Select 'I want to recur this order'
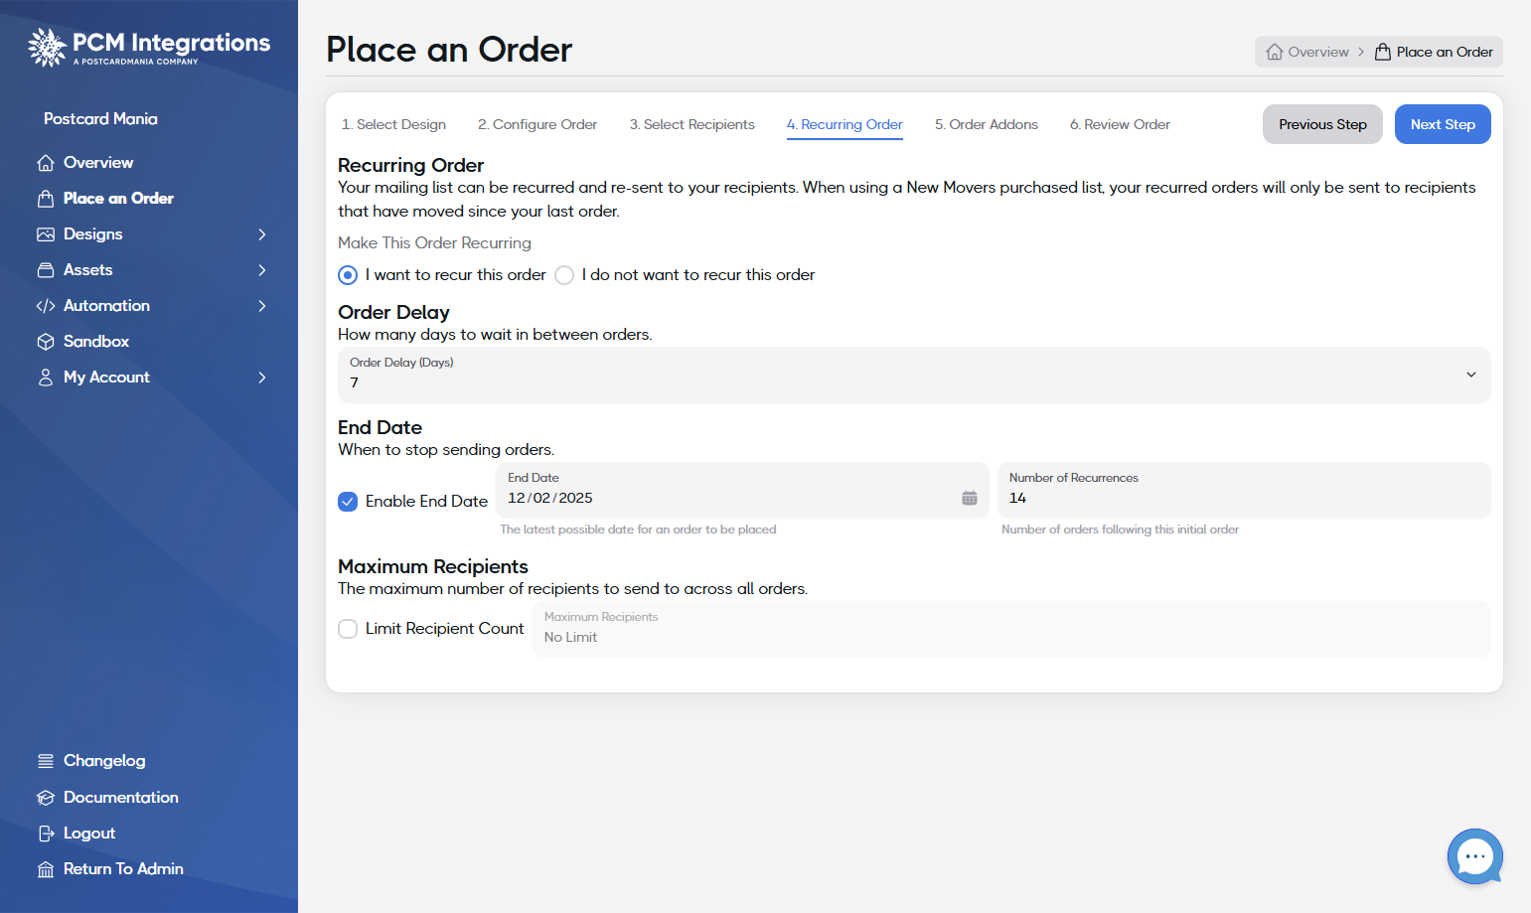This screenshot has height=913, width=1531. pyautogui.click(x=348, y=275)
